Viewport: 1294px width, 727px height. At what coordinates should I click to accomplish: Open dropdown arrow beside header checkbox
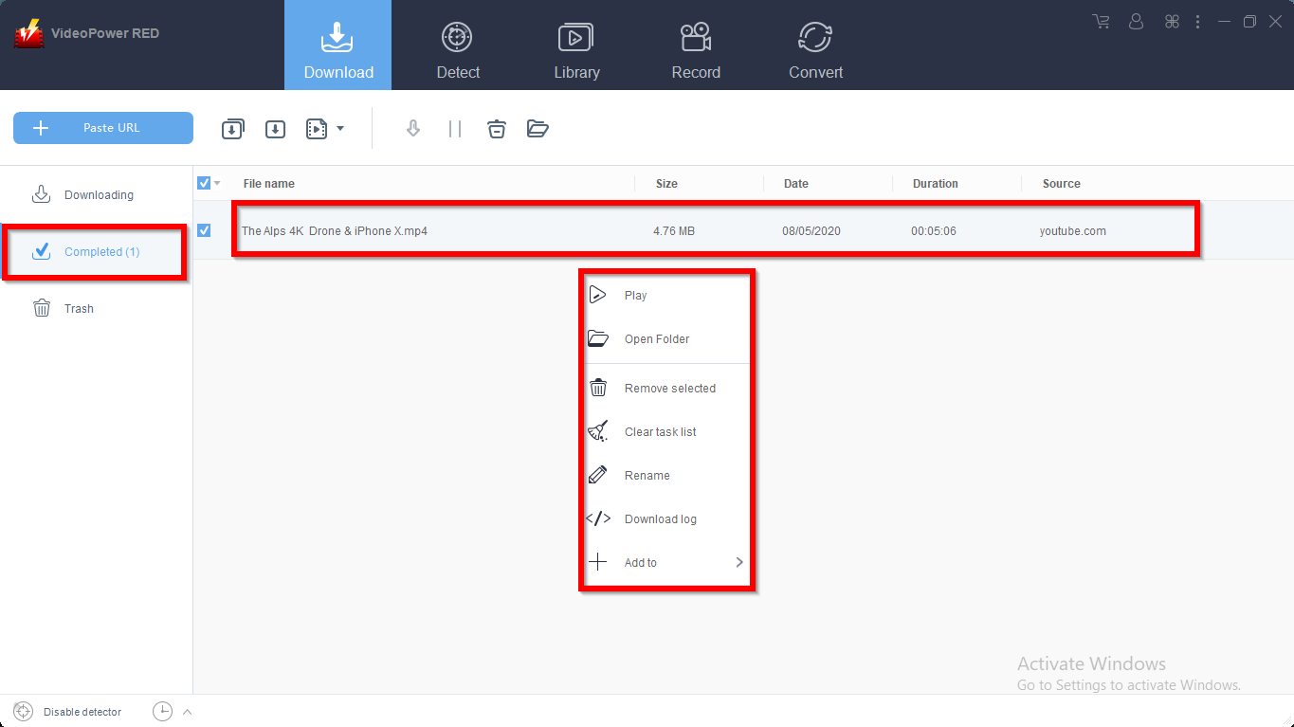217,184
